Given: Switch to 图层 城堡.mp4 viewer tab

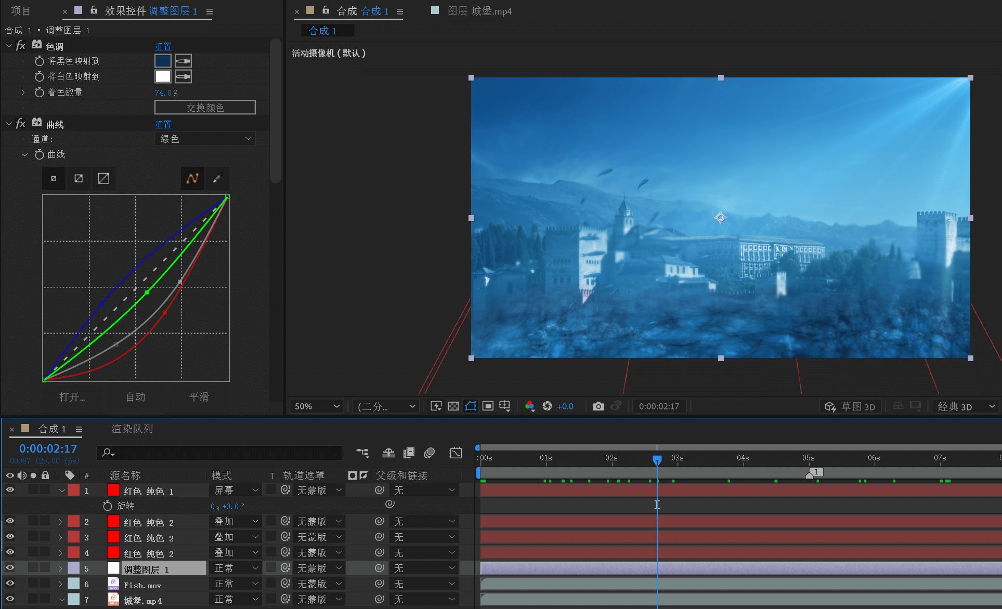Looking at the screenshot, I should (x=479, y=11).
